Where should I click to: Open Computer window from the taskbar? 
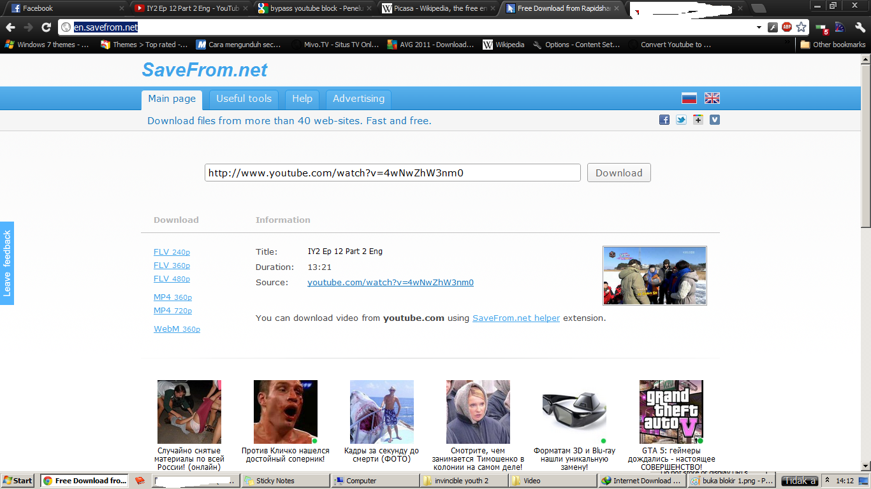pos(374,481)
